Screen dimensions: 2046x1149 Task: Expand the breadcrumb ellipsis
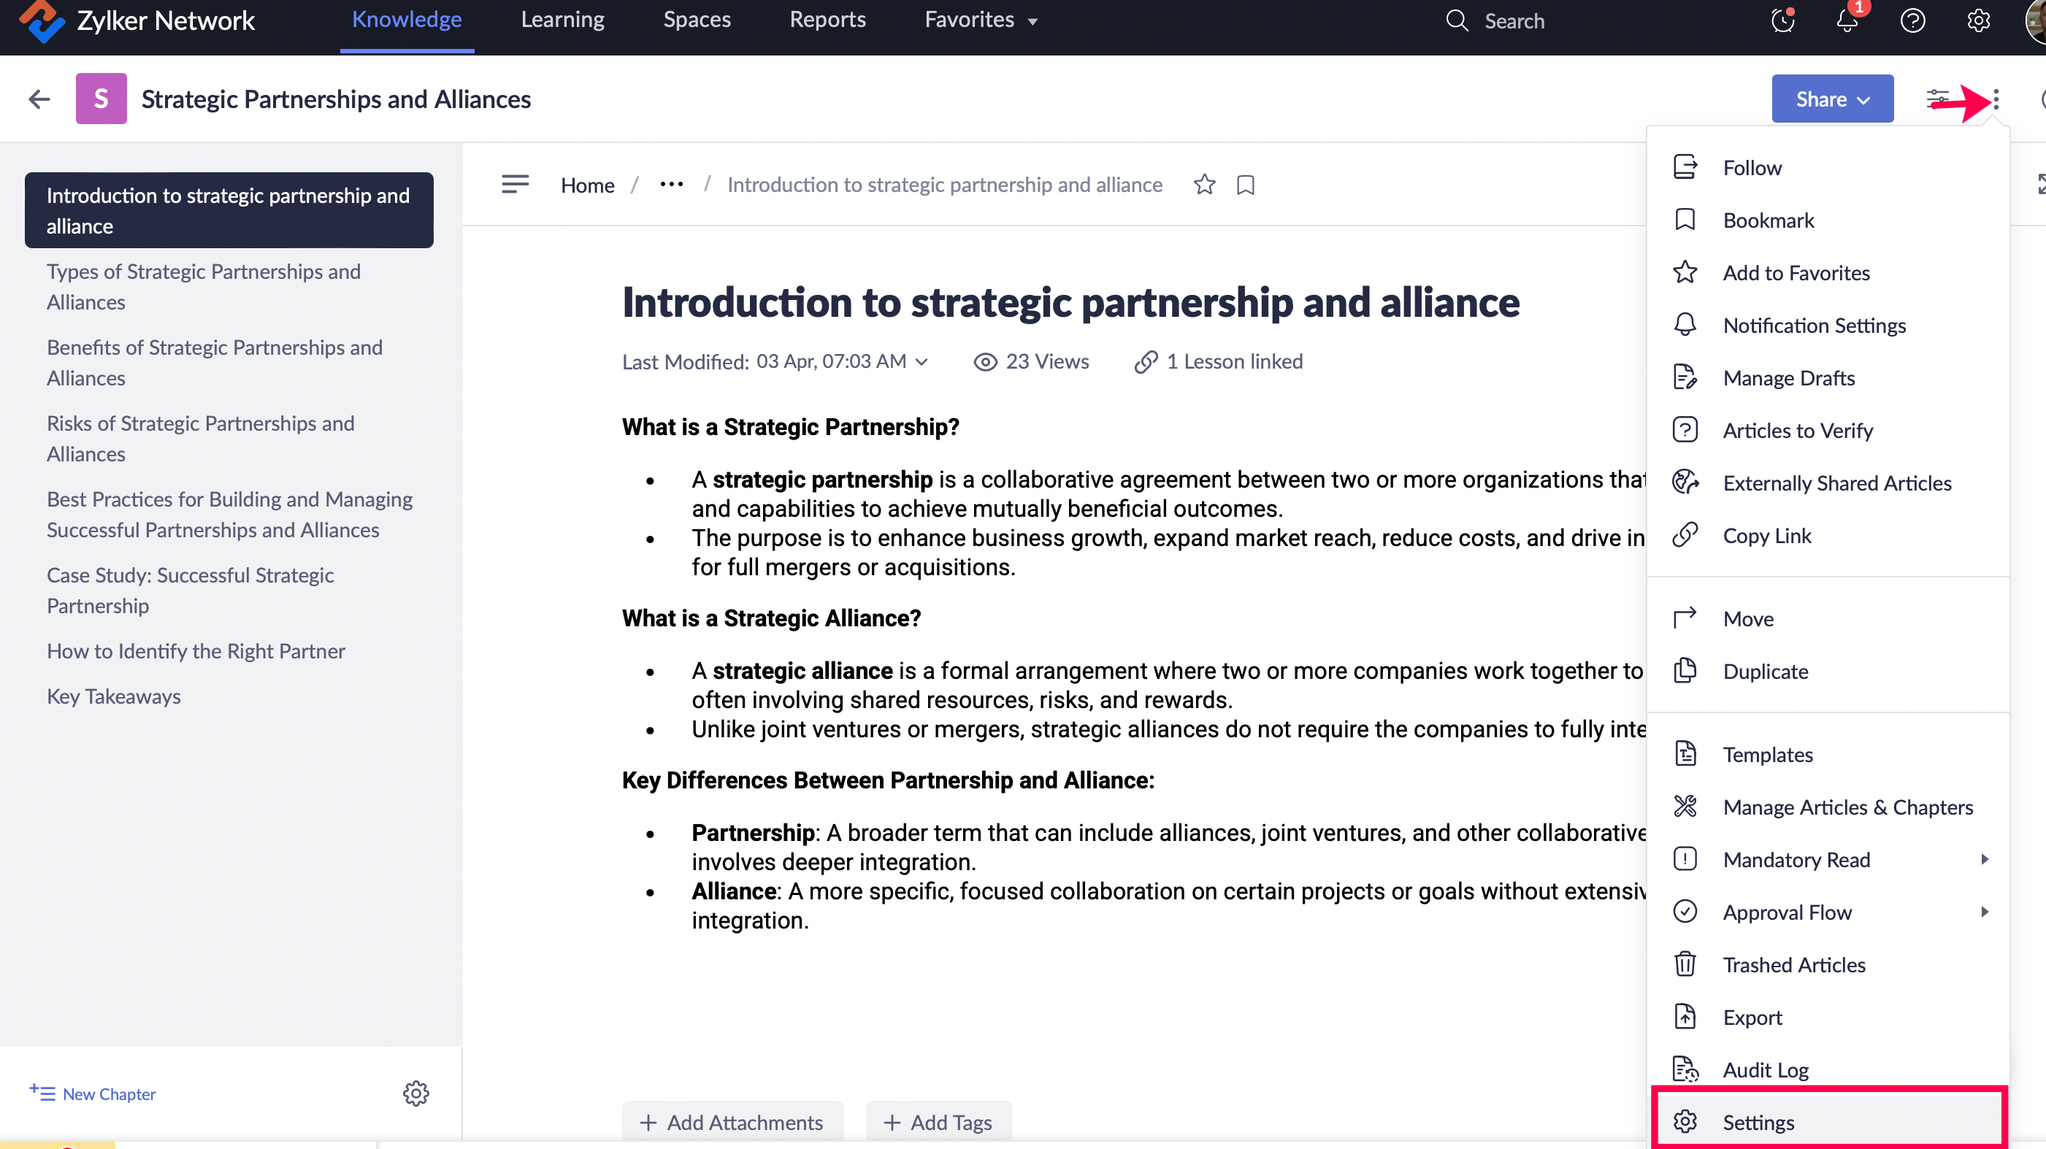coord(671,184)
